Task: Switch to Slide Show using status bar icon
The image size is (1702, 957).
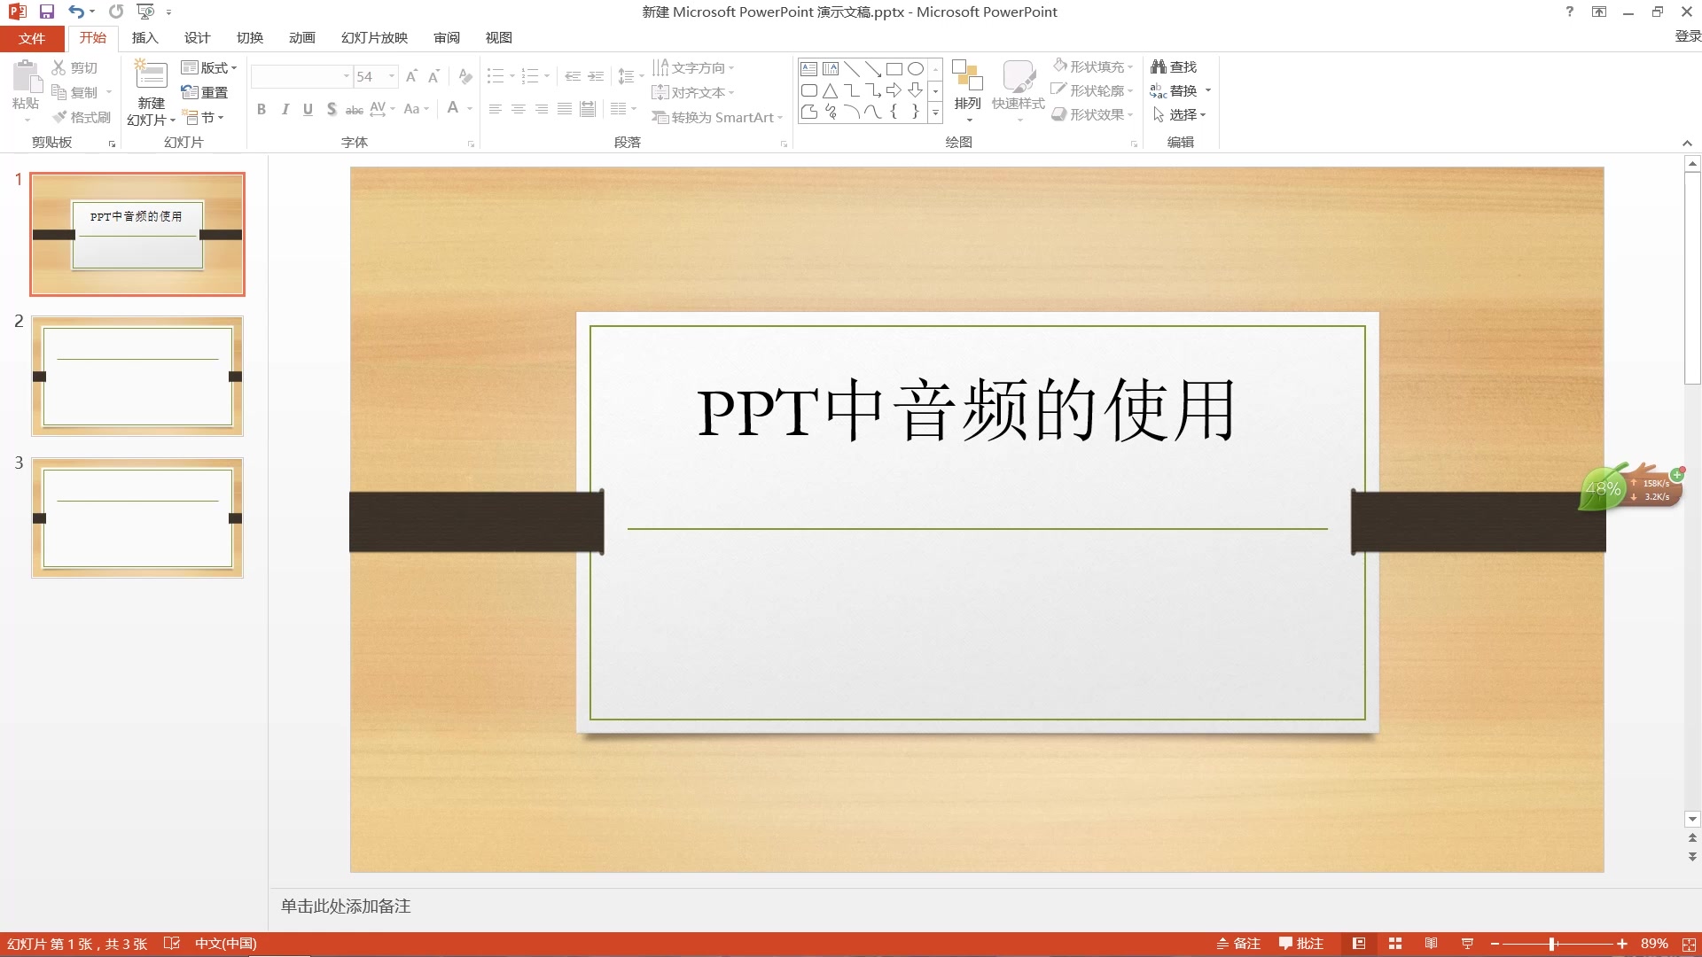Action: [x=1468, y=943]
